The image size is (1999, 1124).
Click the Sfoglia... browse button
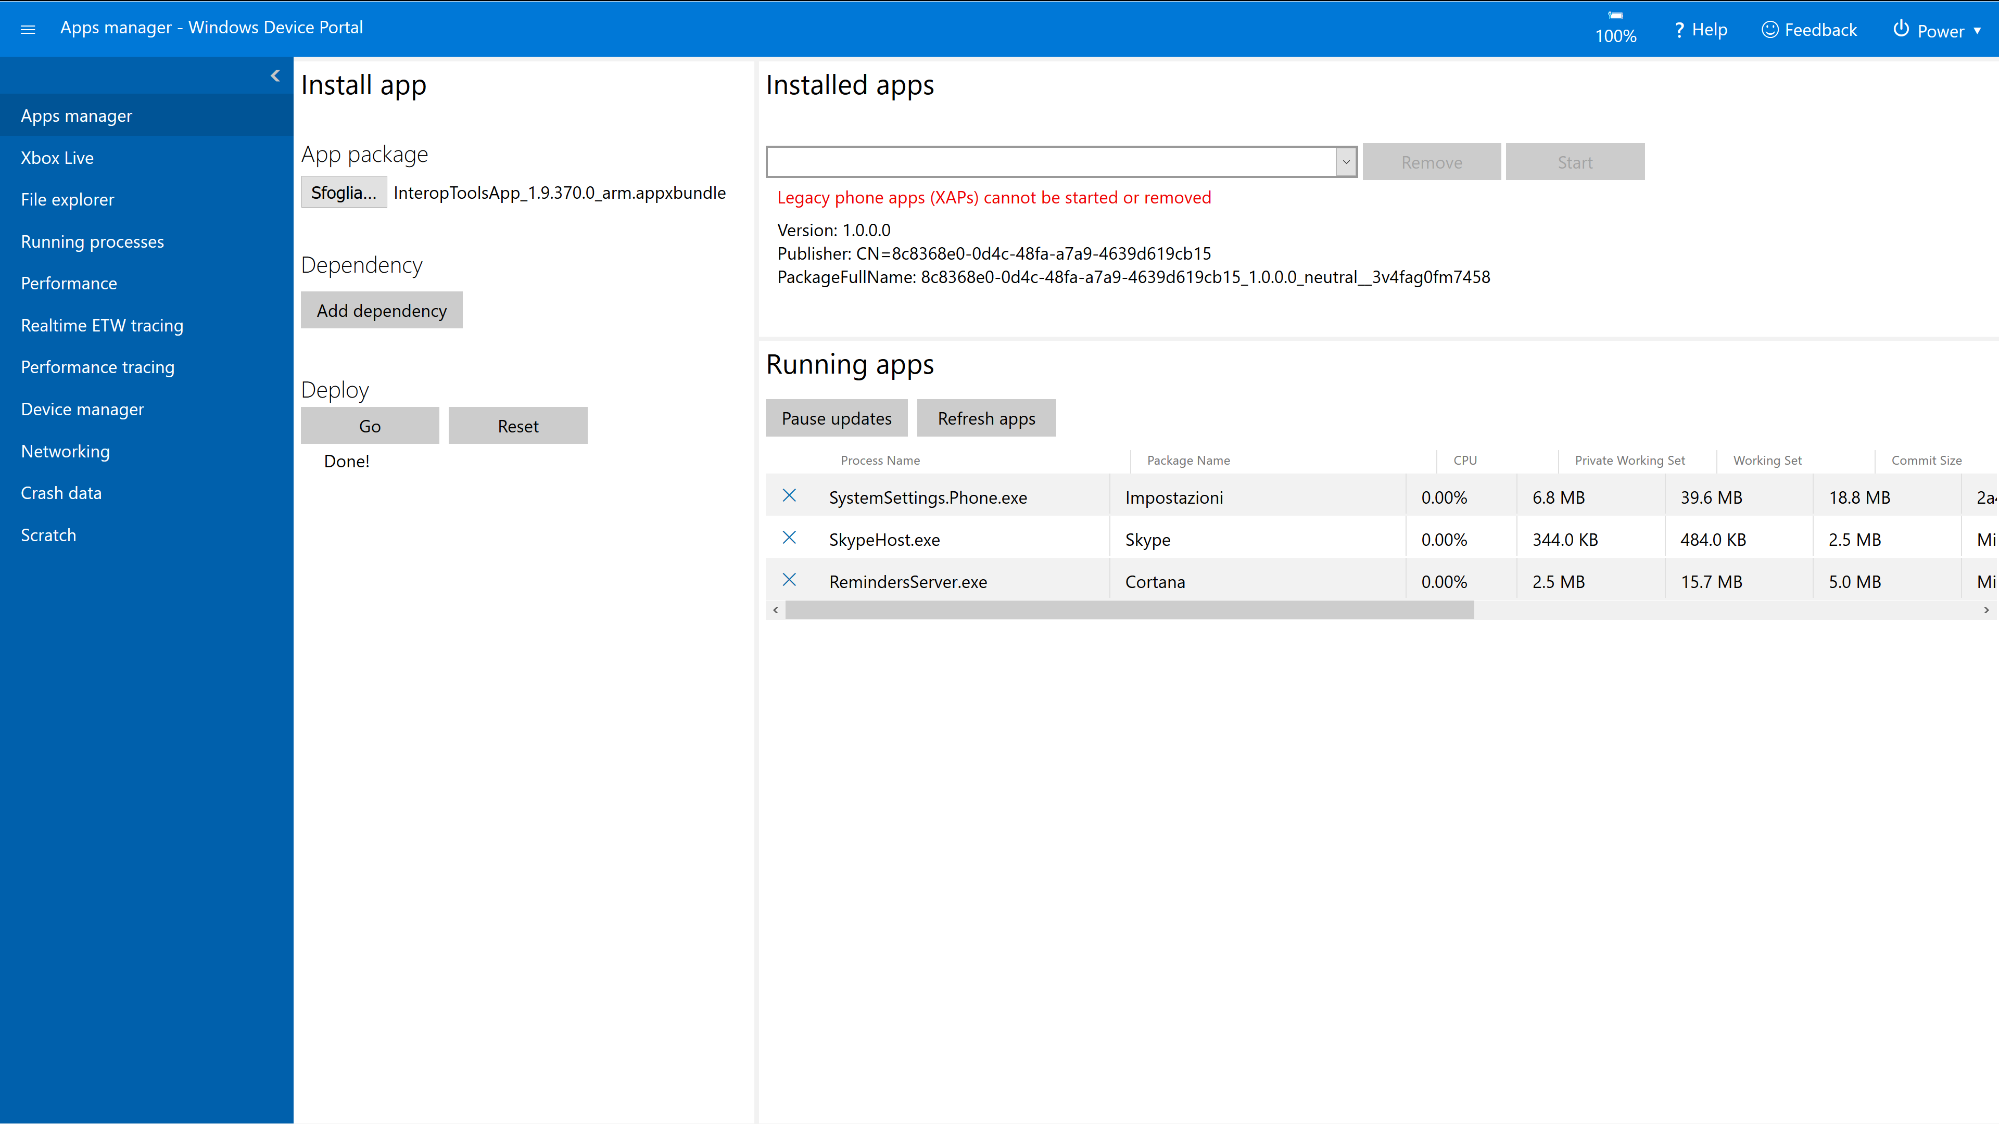(344, 193)
